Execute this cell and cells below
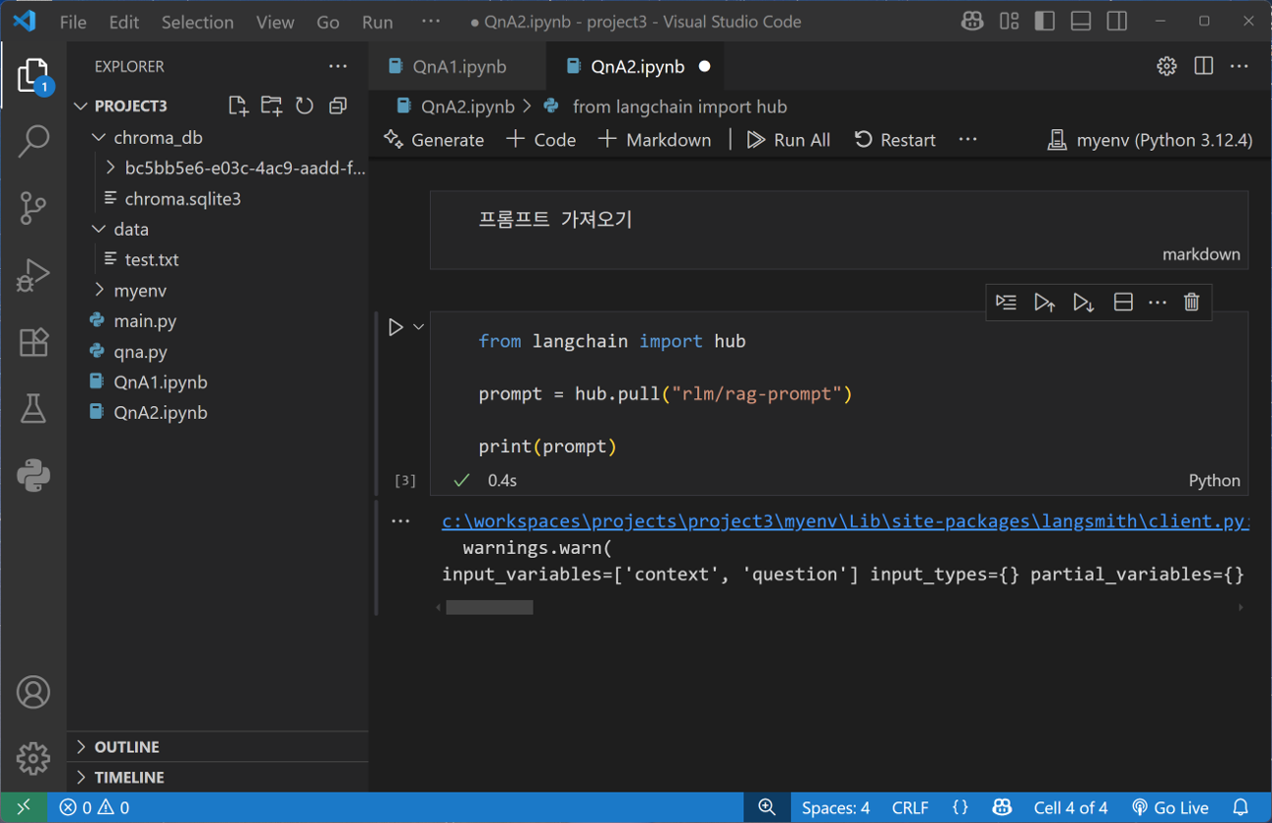 pos(1083,302)
